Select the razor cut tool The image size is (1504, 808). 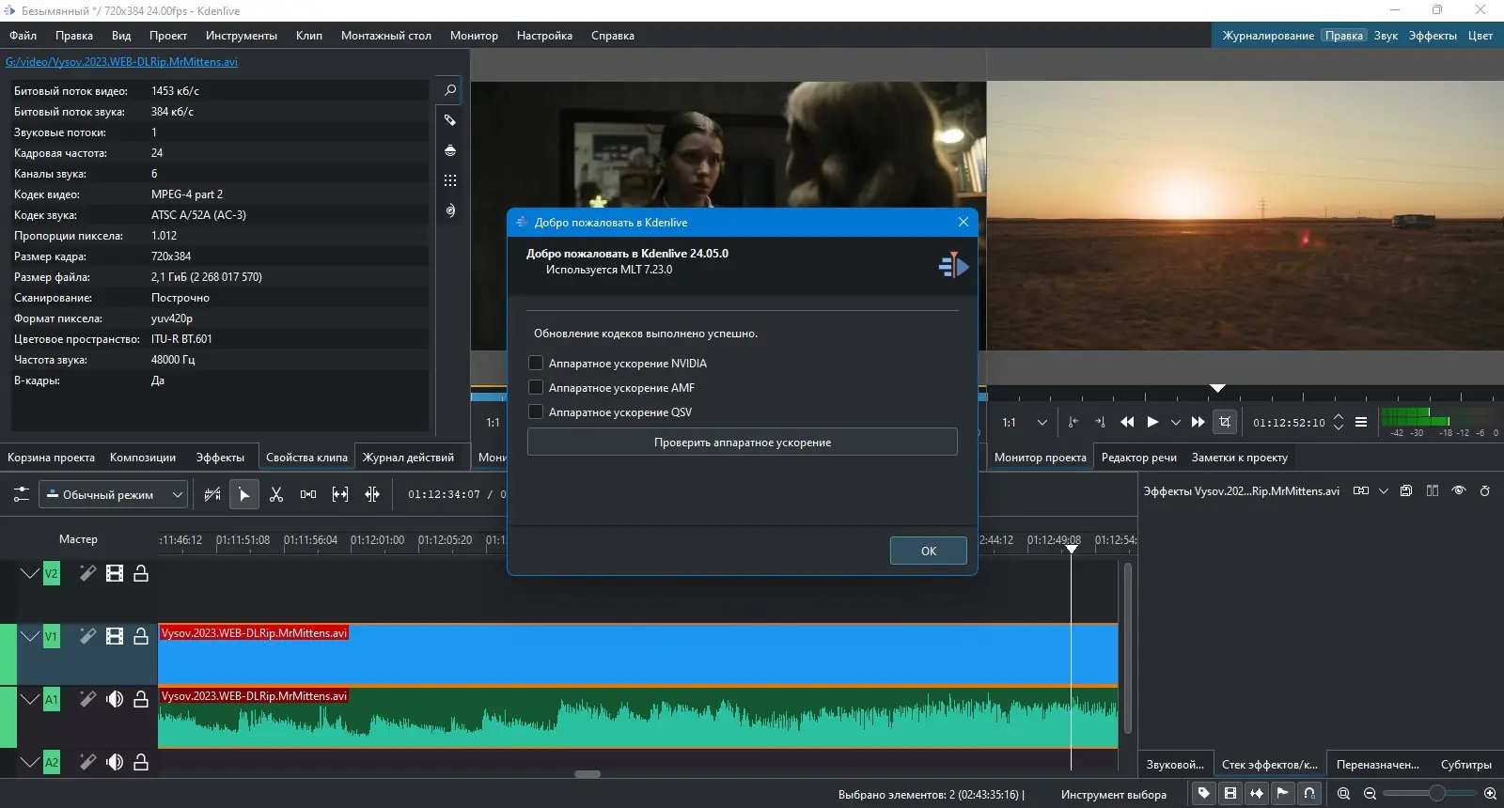click(x=276, y=494)
